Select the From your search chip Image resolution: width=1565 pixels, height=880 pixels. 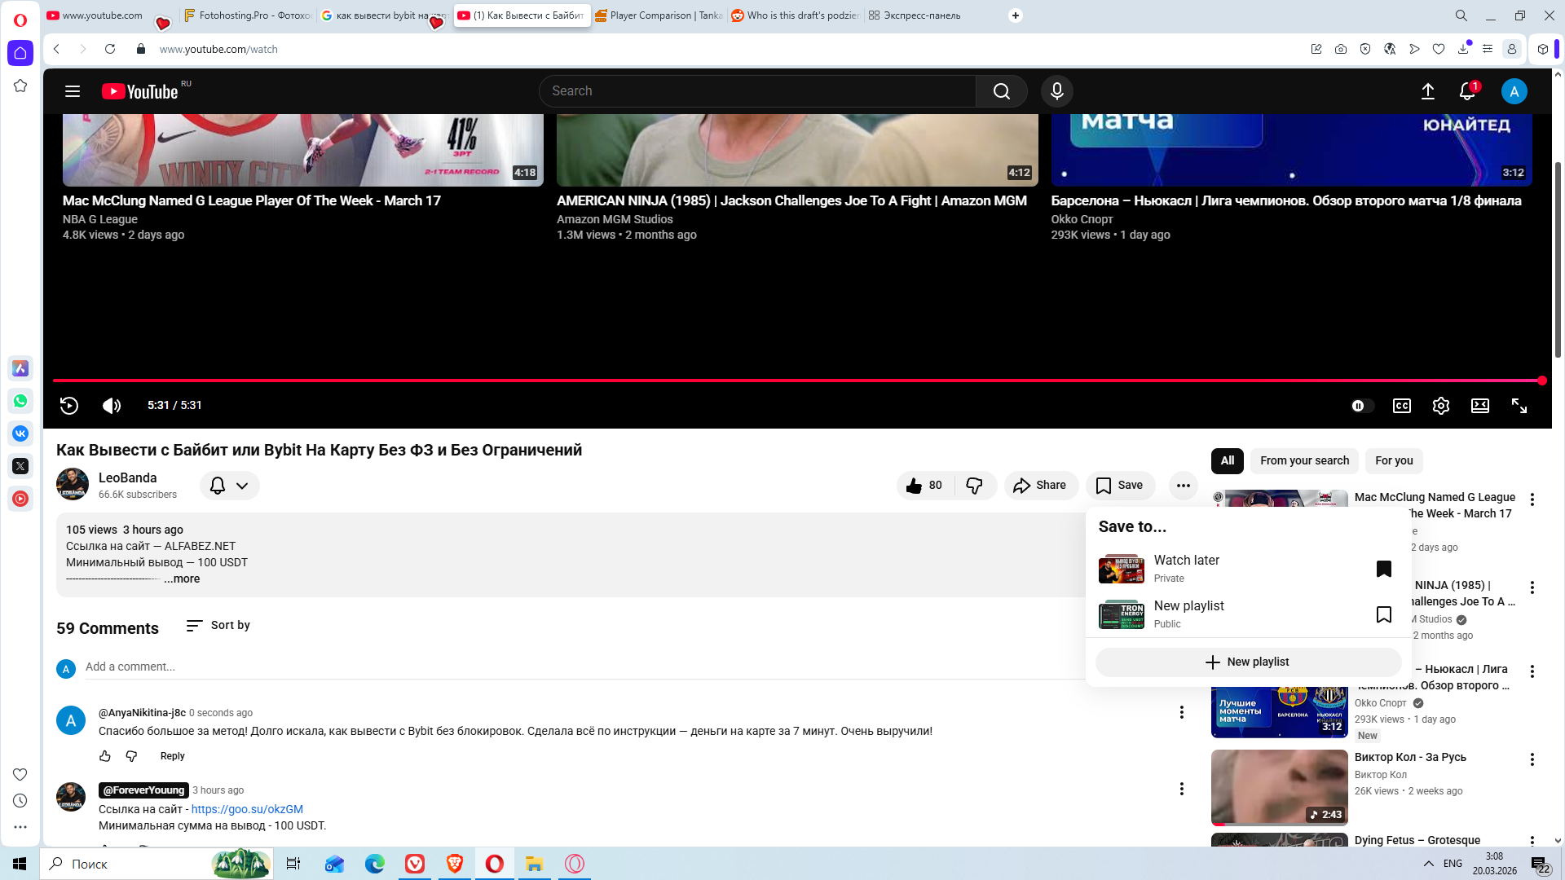(1304, 460)
